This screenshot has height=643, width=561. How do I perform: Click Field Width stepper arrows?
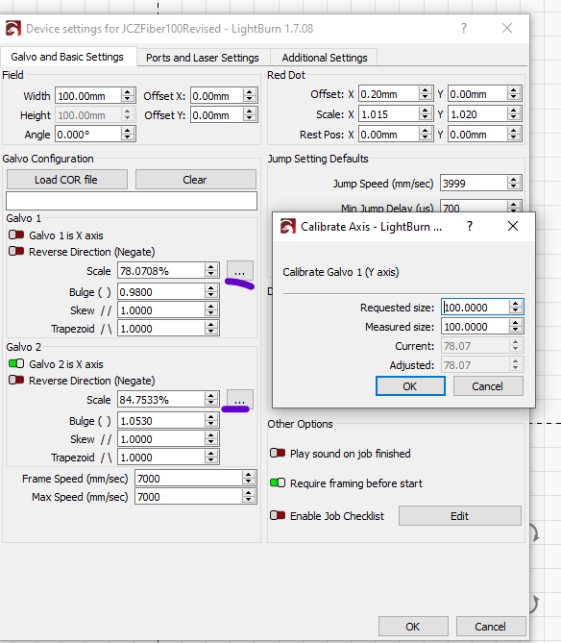click(x=128, y=95)
